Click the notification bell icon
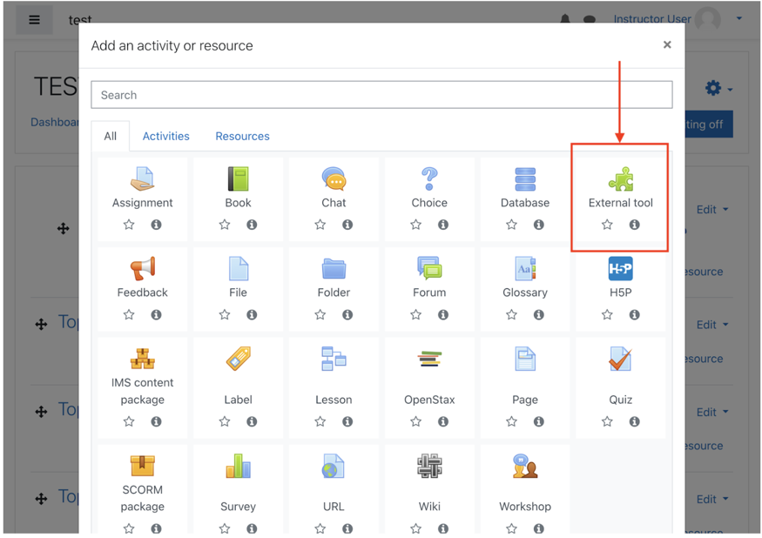 (x=565, y=18)
